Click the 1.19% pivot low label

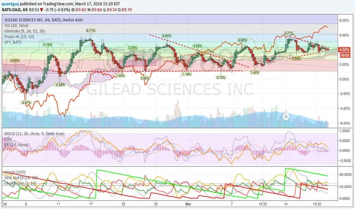pyautogui.click(x=187, y=74)
